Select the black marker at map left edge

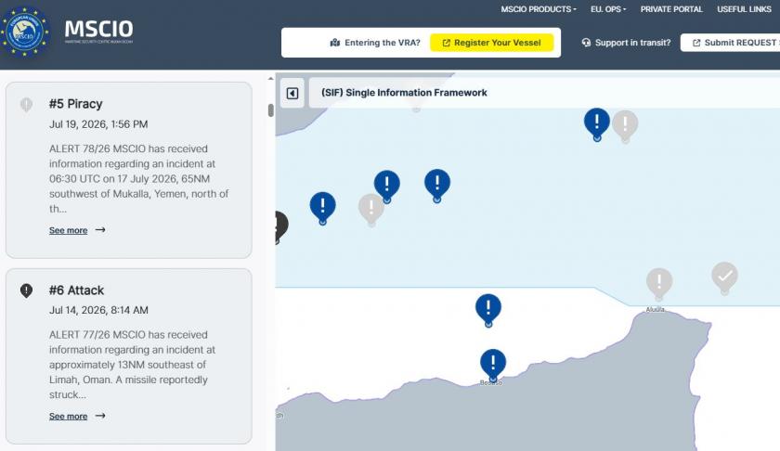(x=281, y=226)
